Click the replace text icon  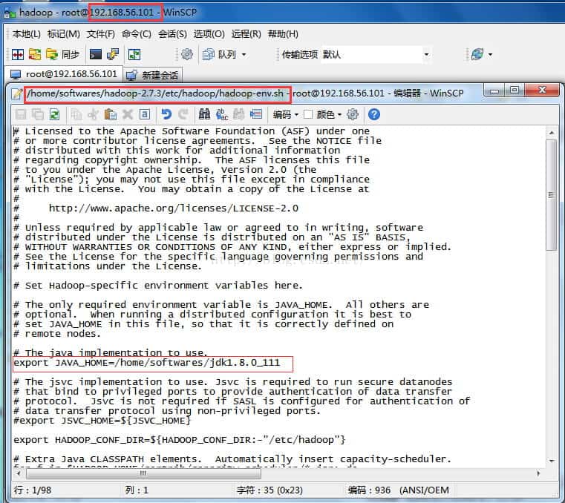coord(222,114)
